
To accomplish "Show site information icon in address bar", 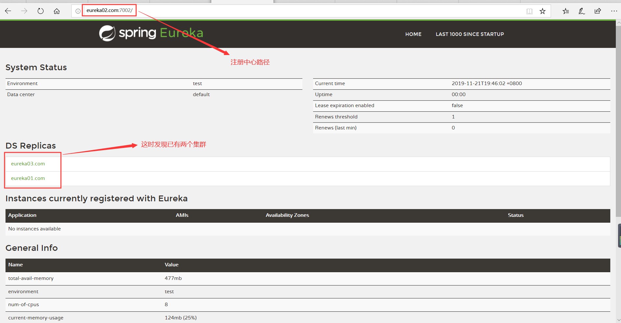I will pyautogui.click(x=78, y=11).
